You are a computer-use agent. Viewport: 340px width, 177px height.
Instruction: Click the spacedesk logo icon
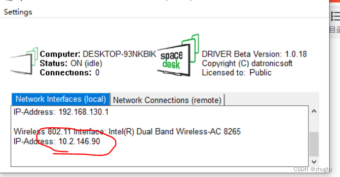(178, 56)
